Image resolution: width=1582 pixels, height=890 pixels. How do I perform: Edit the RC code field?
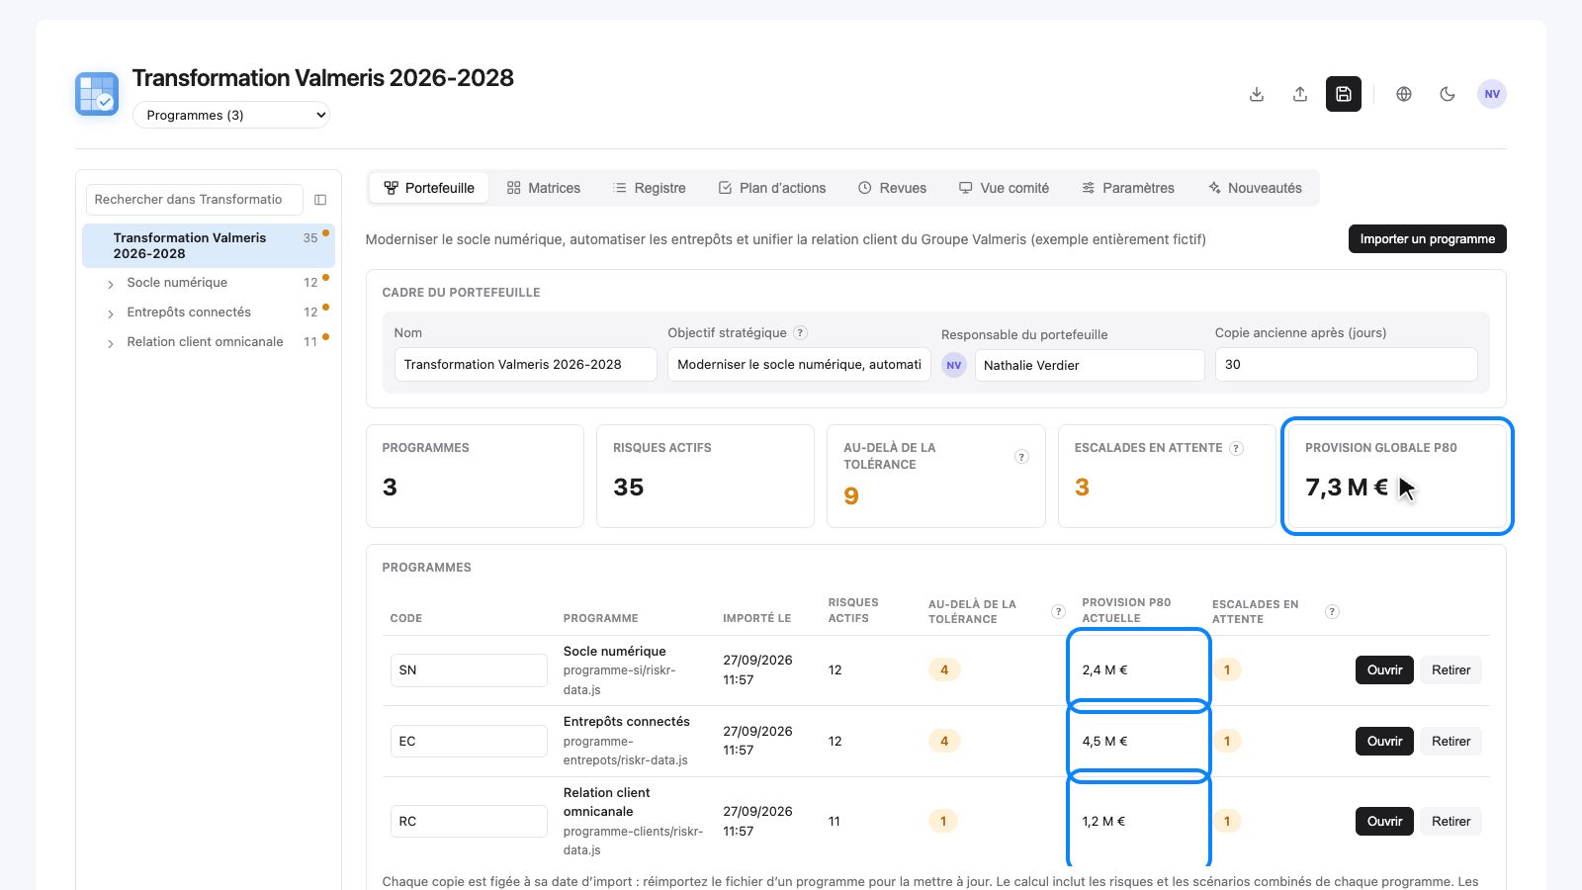pos(469,821)
